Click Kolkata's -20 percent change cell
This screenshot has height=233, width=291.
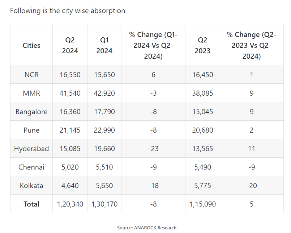click(252, 186)
